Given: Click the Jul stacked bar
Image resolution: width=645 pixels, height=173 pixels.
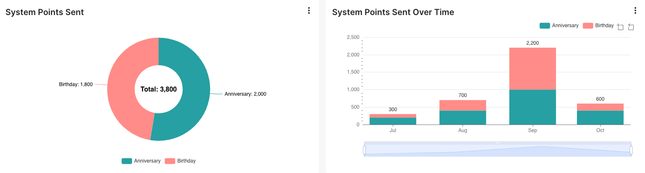Looking at the screenshot, I should [x=393, y=119].
